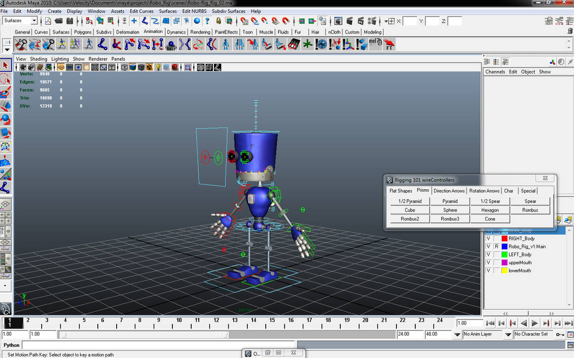
Task: Toggle visibility of RIGHT_Body layer
Action: [x=488, y=238]
